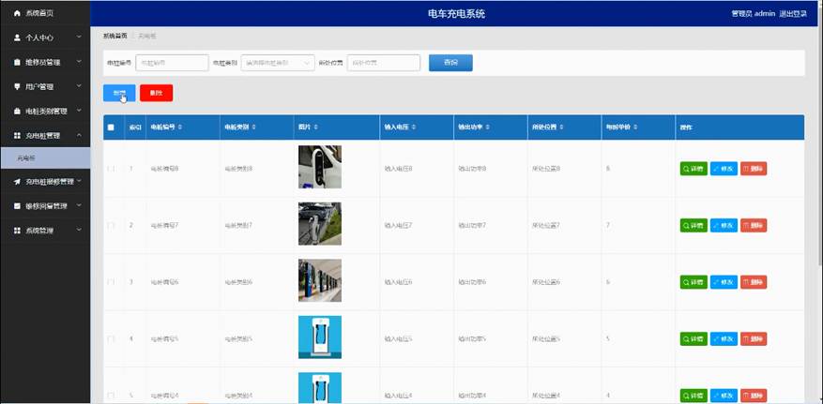Click red 删除 button in row 5
The height and width of the screenshot is (404, 823).
754,395
